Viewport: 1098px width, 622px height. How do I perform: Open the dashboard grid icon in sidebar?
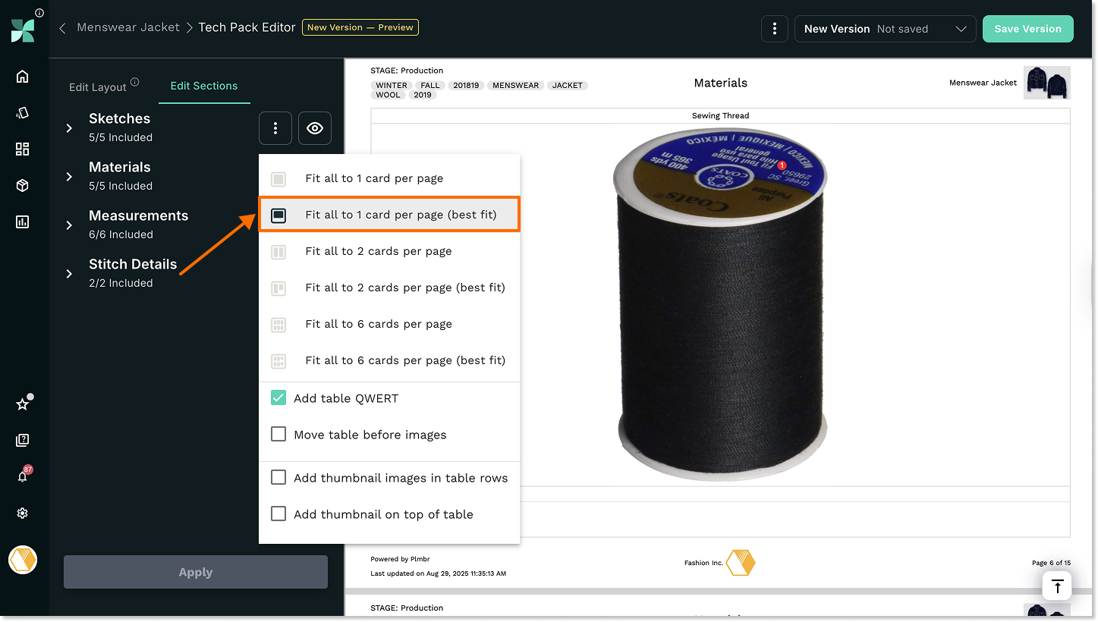click(22, 149)
